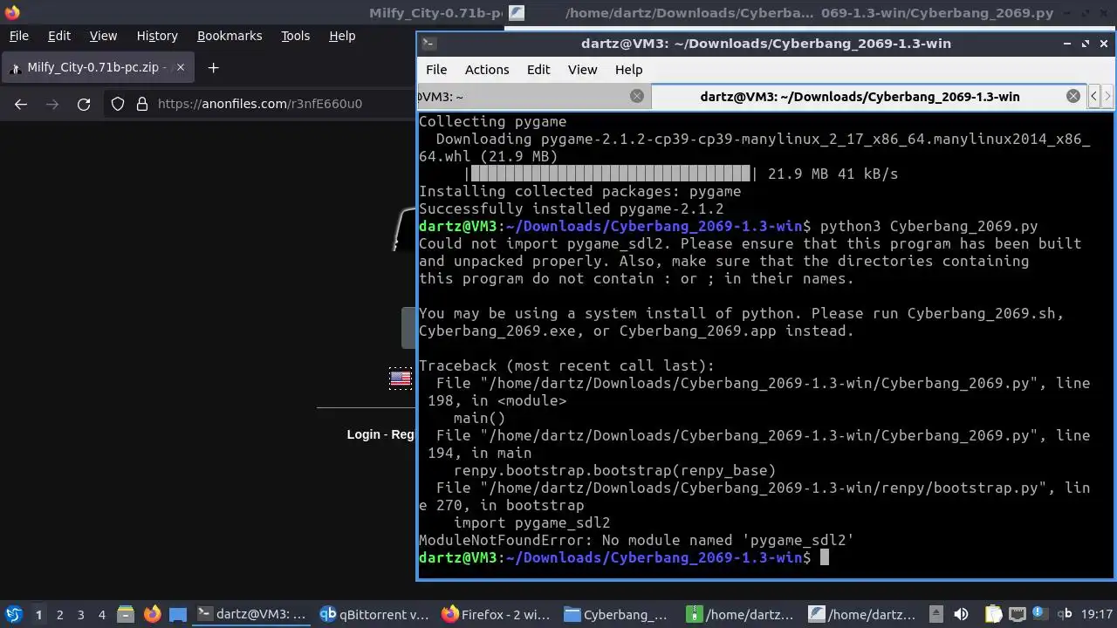Viewport: 1117px width, 628px height.
Task: Activate the editor /home/dartz taskbar entry
Action: tap(862, 614)
